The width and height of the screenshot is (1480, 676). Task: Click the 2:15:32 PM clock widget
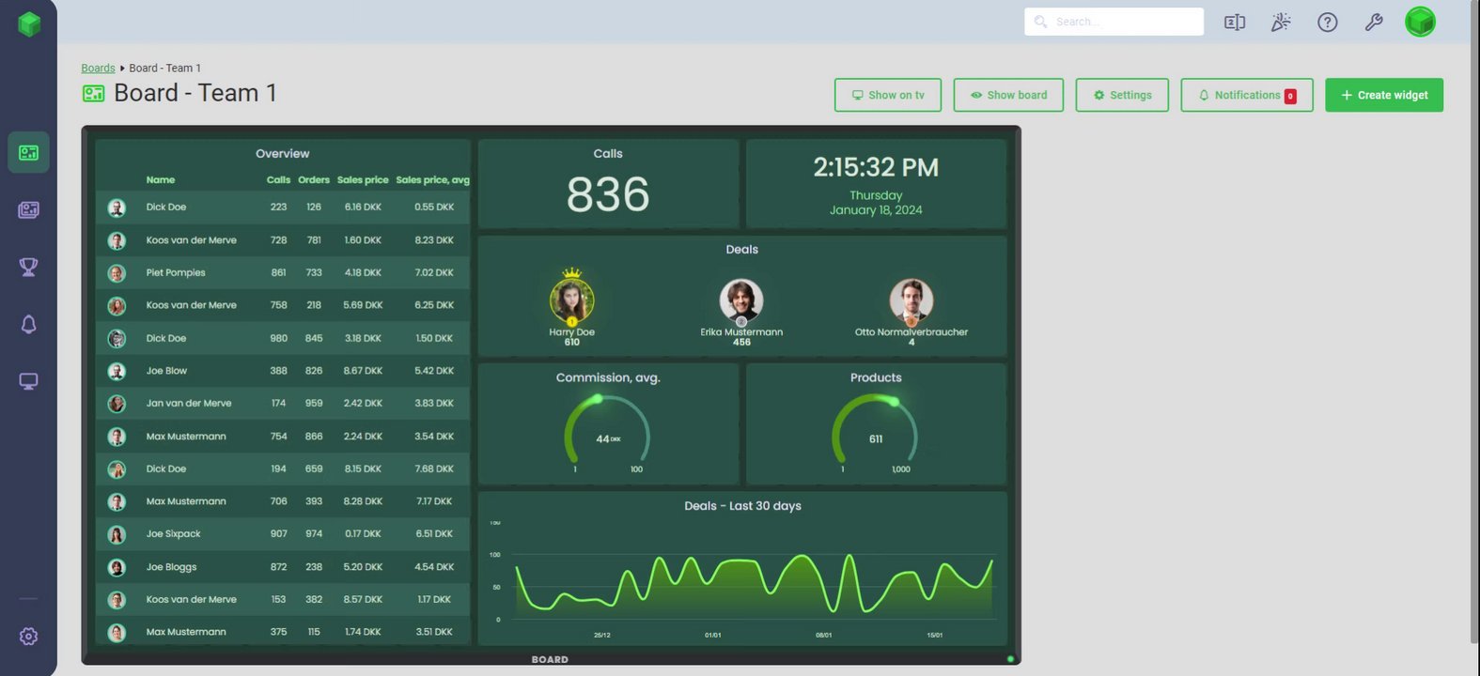pos(876,167)
